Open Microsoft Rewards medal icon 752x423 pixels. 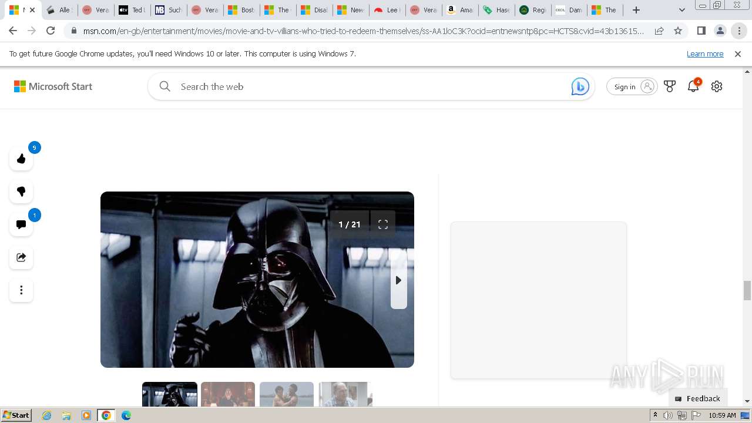tap(670, 86)
